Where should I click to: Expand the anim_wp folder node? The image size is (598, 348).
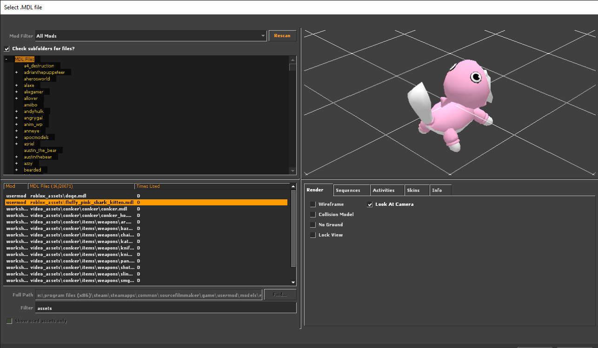pyautogui.click(x=16, y=125)
